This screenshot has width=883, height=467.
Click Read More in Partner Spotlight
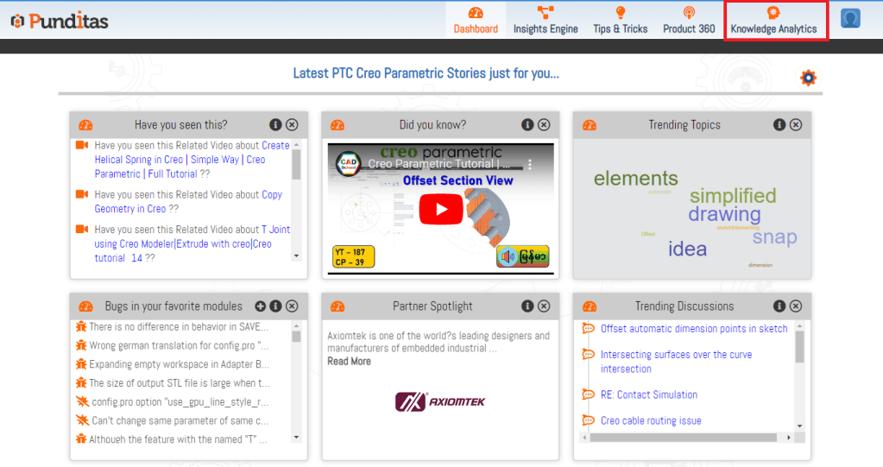349,362
